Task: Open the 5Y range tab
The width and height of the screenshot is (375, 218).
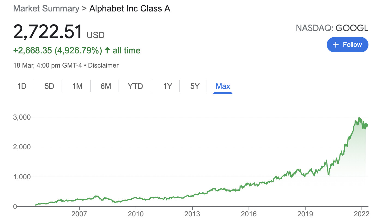Action: 195,86
